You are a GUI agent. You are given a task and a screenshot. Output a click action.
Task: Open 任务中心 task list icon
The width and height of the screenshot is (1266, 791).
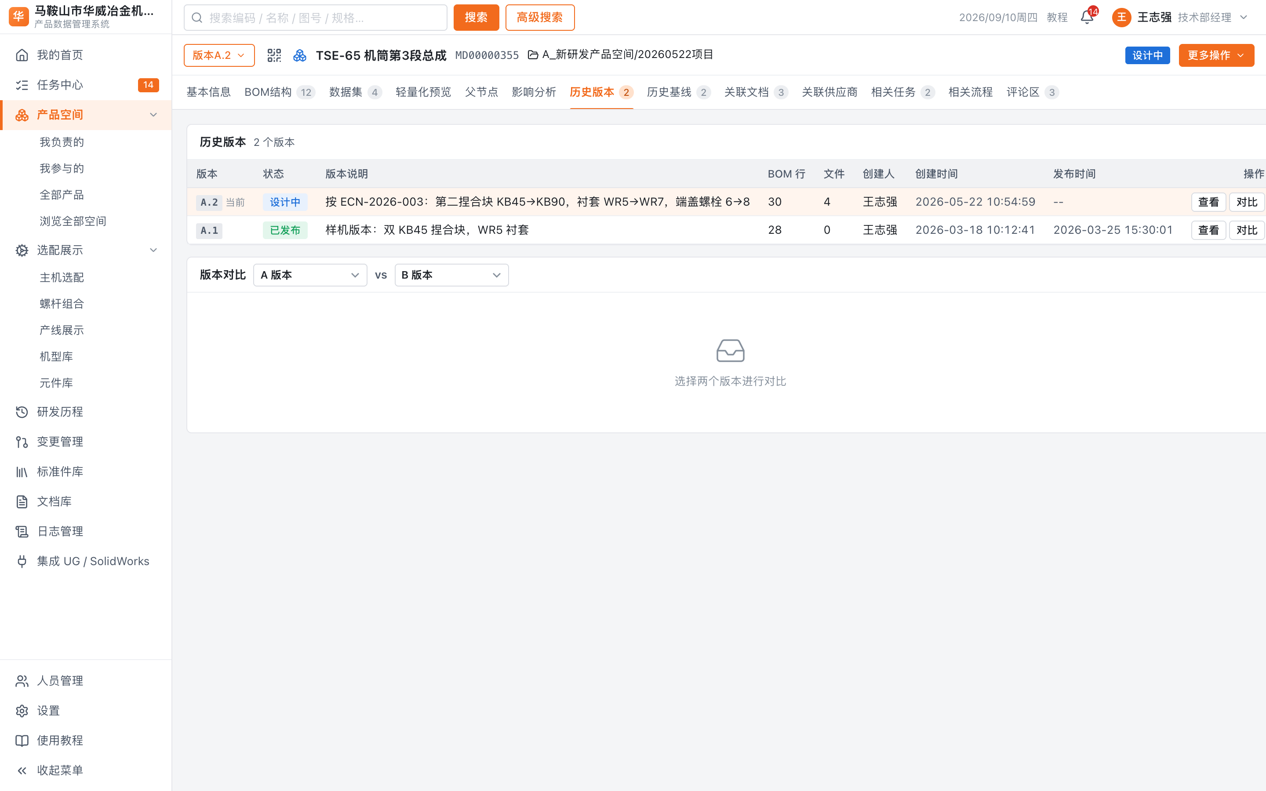22,85
